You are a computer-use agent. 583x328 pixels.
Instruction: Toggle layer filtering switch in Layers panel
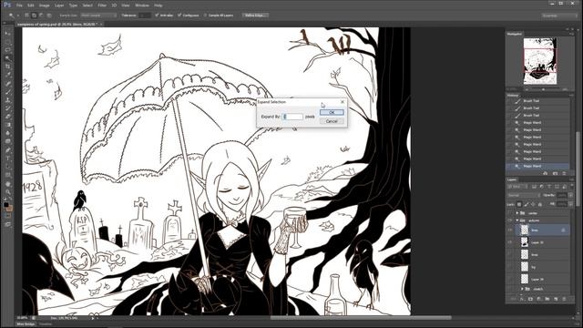pyautogui.click(x=571, y=186)
